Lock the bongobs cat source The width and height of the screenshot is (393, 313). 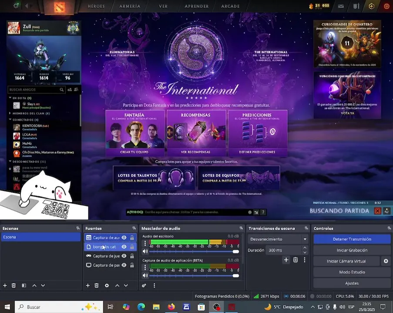132,247
